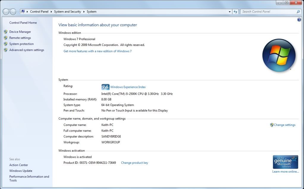
Task: Minimize the System window
Action: click(280, 2)
